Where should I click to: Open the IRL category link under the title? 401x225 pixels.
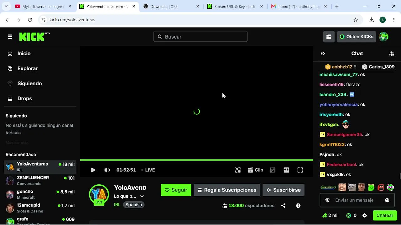click(117, 205)
